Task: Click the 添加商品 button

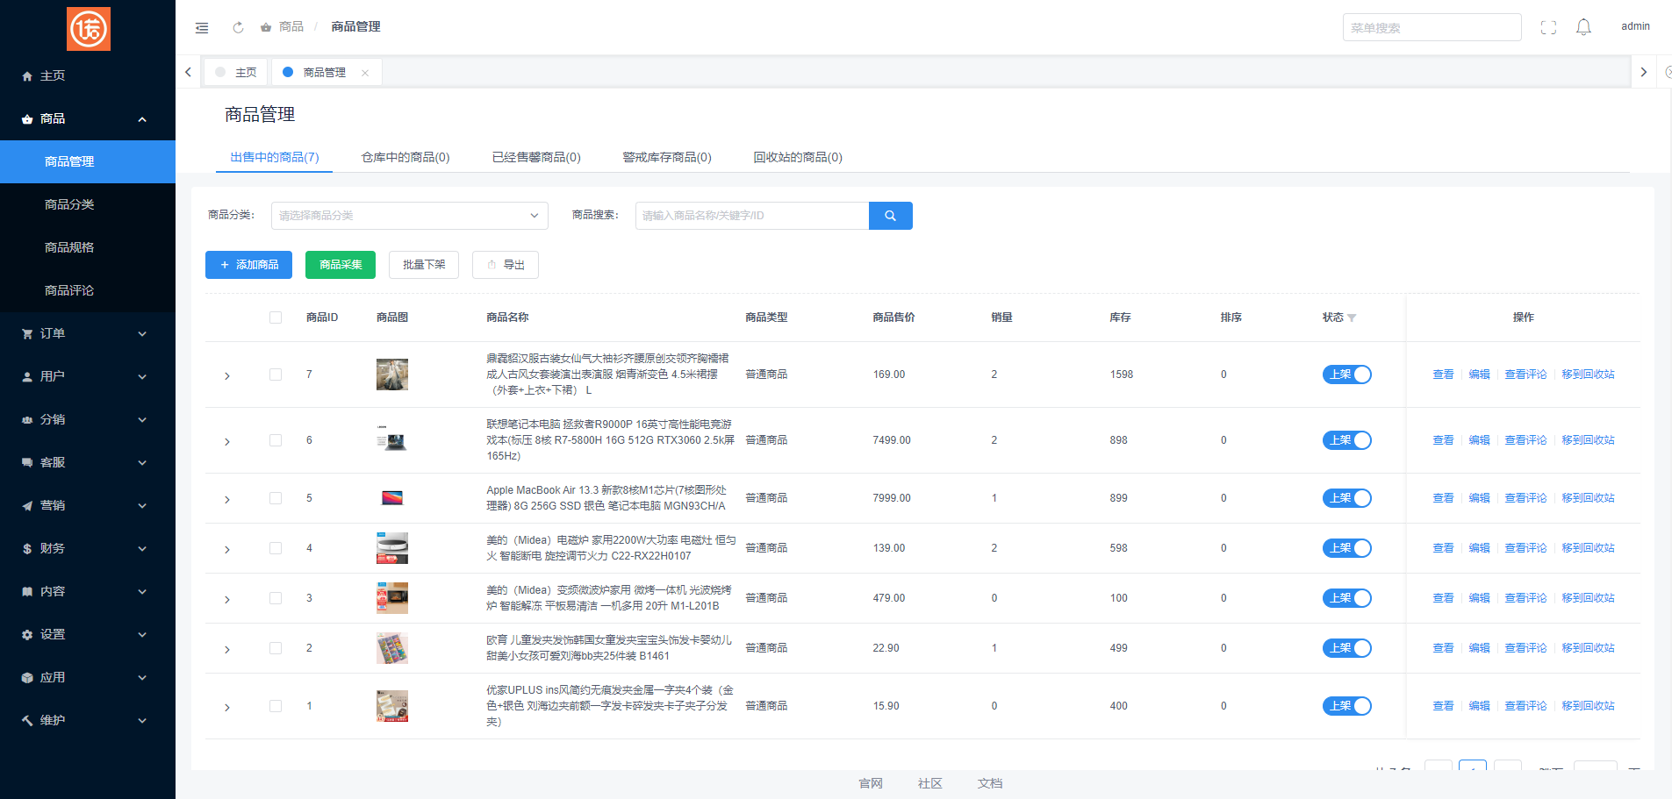Action: click(x=248, y=264)
